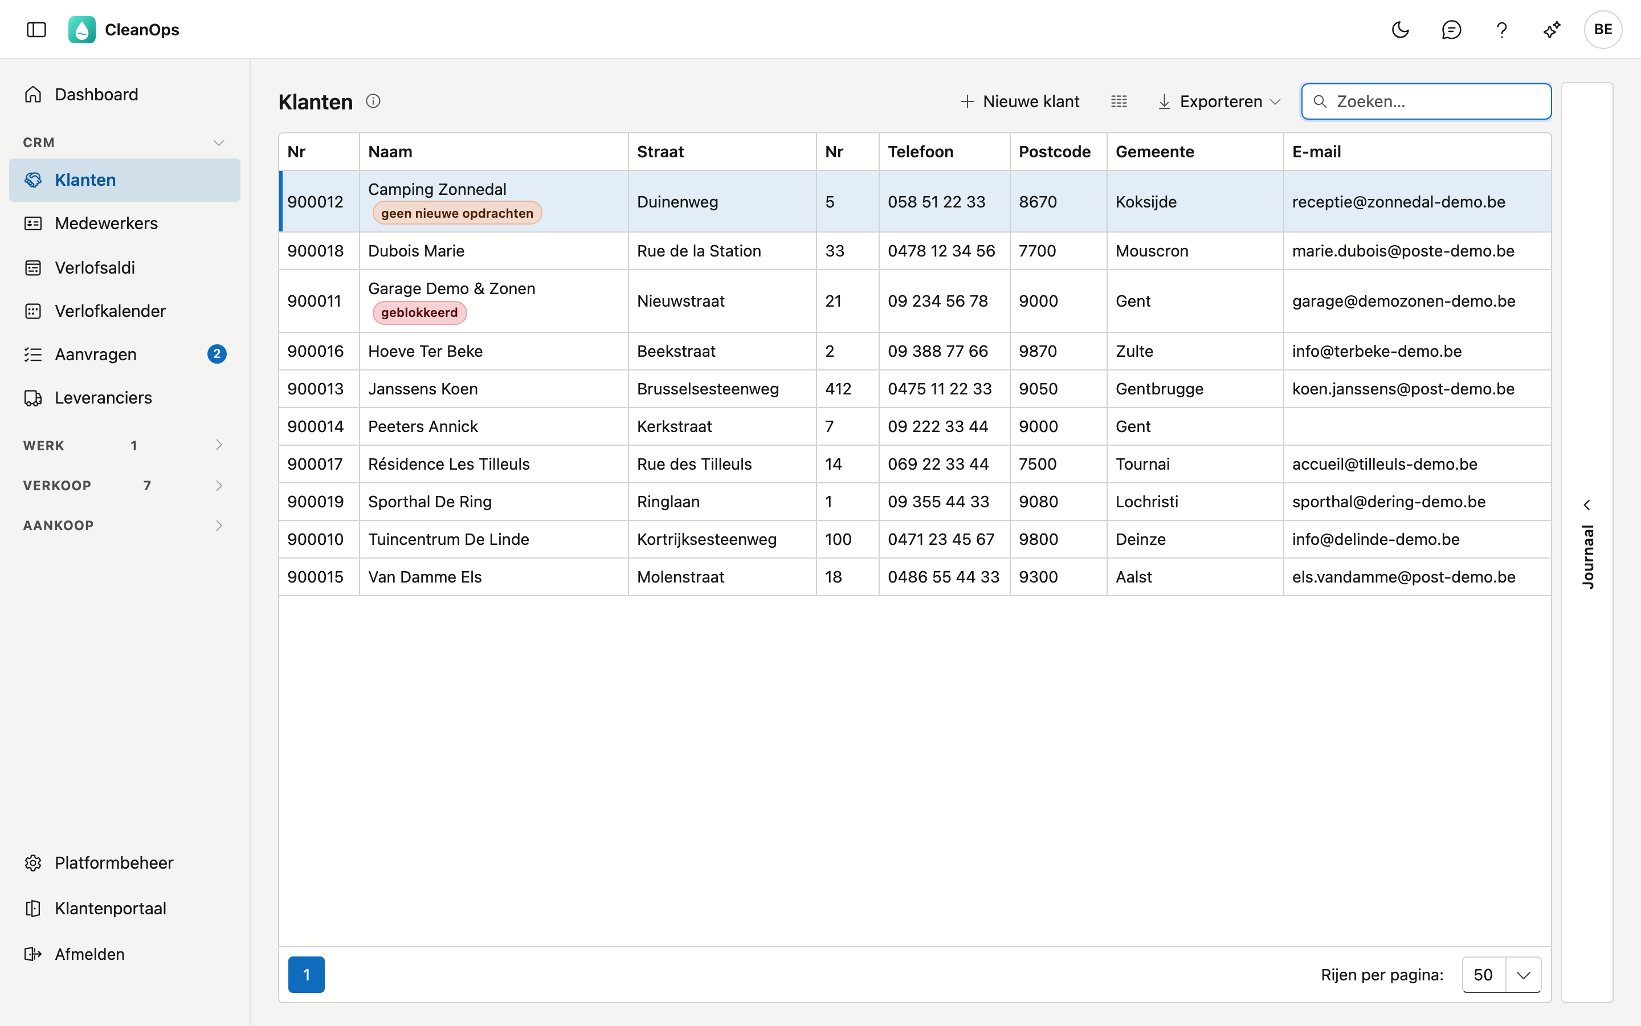This screenshot has height=1026, width=1641.
Task: Go to Dashboard
Action: pos(125,94)
